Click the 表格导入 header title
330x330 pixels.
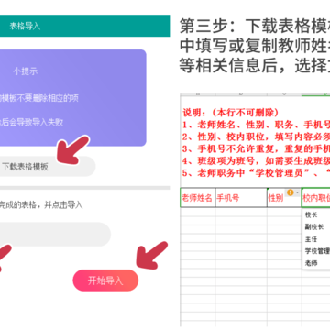click(x=25, y=26)
